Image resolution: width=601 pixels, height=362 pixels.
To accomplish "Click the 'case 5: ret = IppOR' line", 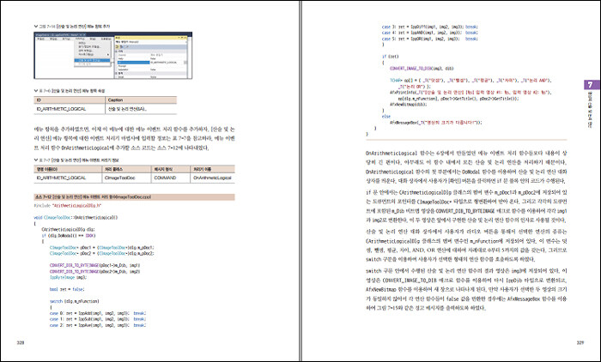I will [x=429, y=39].
